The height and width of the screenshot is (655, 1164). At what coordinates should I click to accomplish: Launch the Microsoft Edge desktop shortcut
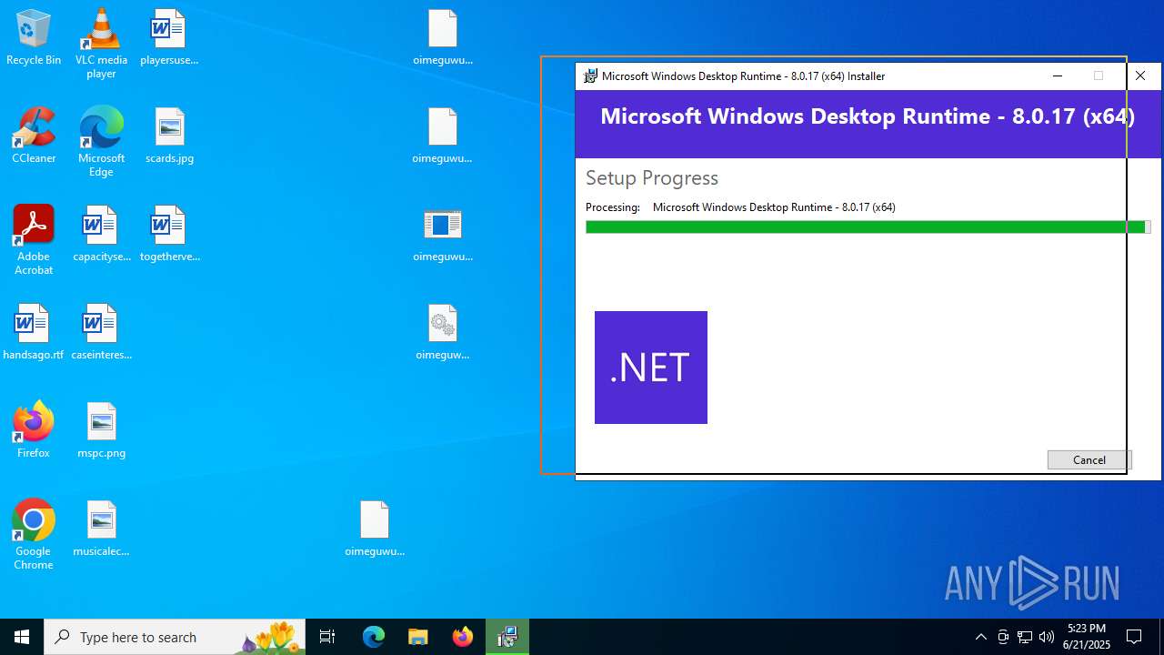101,142
